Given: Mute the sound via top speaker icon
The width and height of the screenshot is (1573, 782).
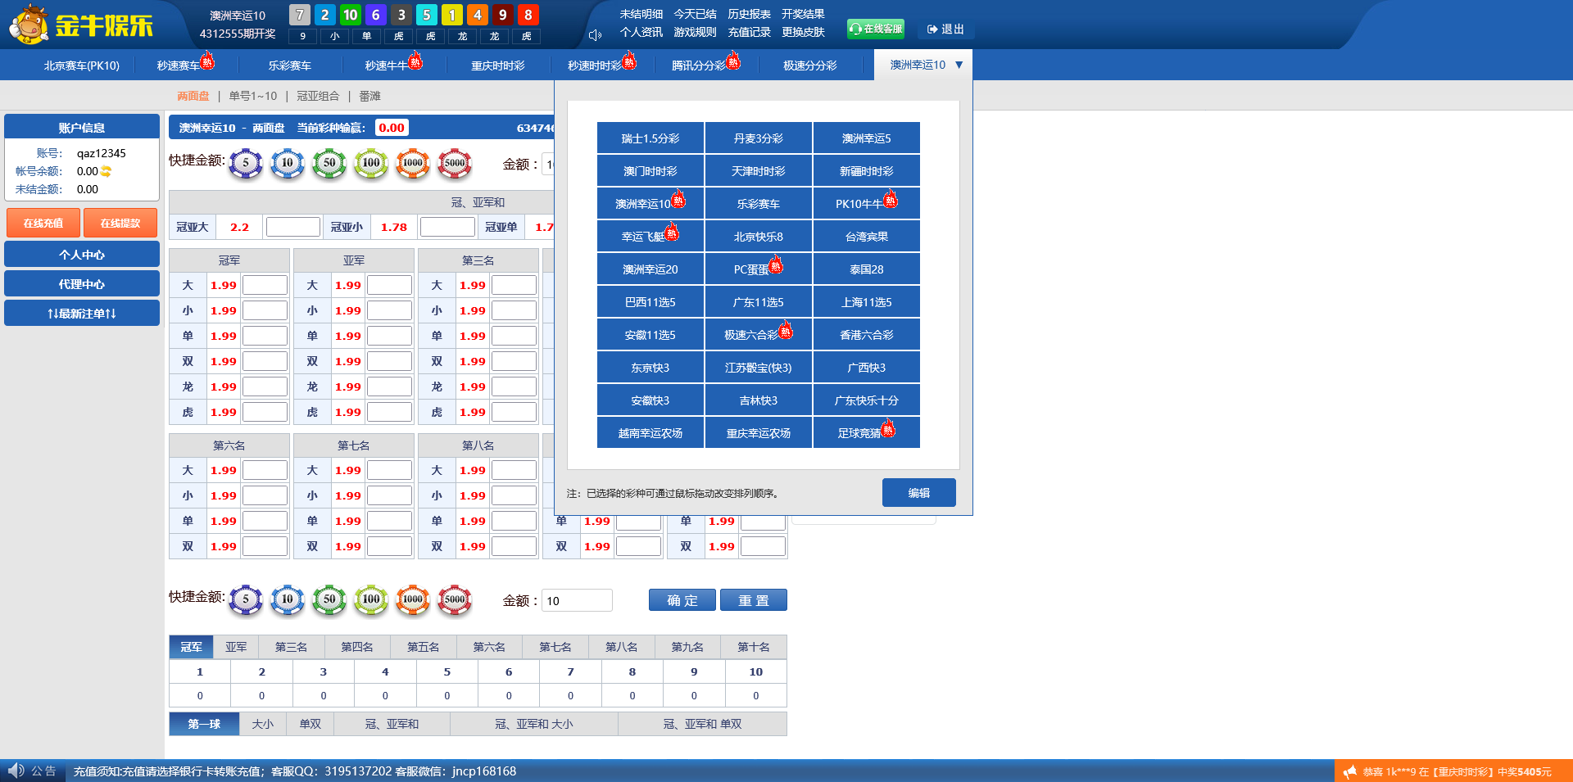Looking at the screenshot, I should click(596, 34).
